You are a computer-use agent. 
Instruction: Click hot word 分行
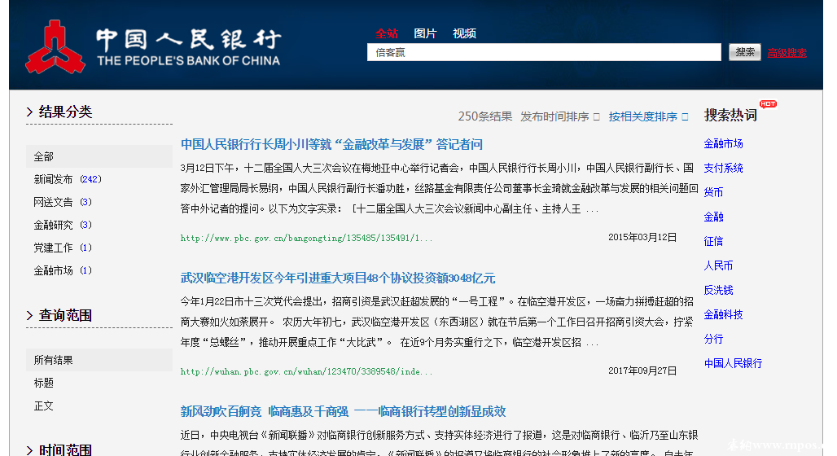(x=714, y=339)
